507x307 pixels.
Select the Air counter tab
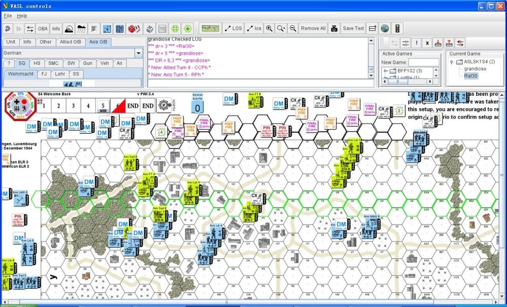click(120, 63)
